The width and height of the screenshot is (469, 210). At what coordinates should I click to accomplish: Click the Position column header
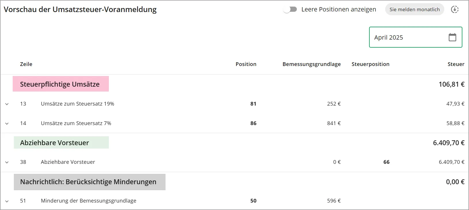click(x=246, y=64)
